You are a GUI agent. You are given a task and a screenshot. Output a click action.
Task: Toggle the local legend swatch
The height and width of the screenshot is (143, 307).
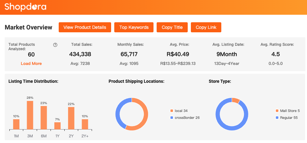click(x=171, y=111)
